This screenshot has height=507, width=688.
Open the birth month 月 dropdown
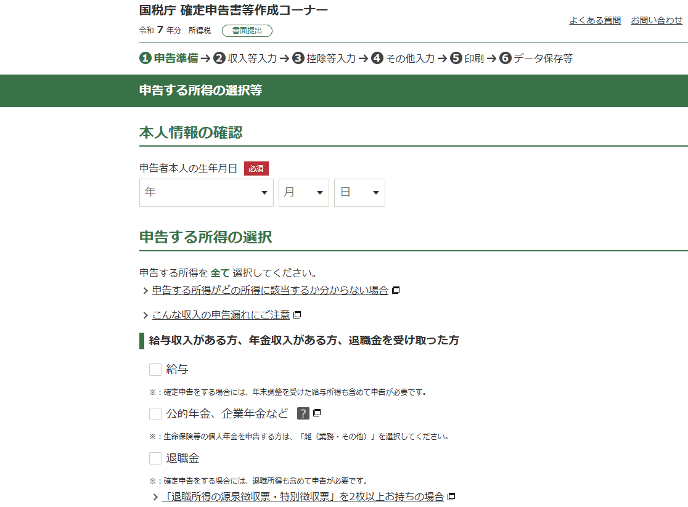click(303, 193)
